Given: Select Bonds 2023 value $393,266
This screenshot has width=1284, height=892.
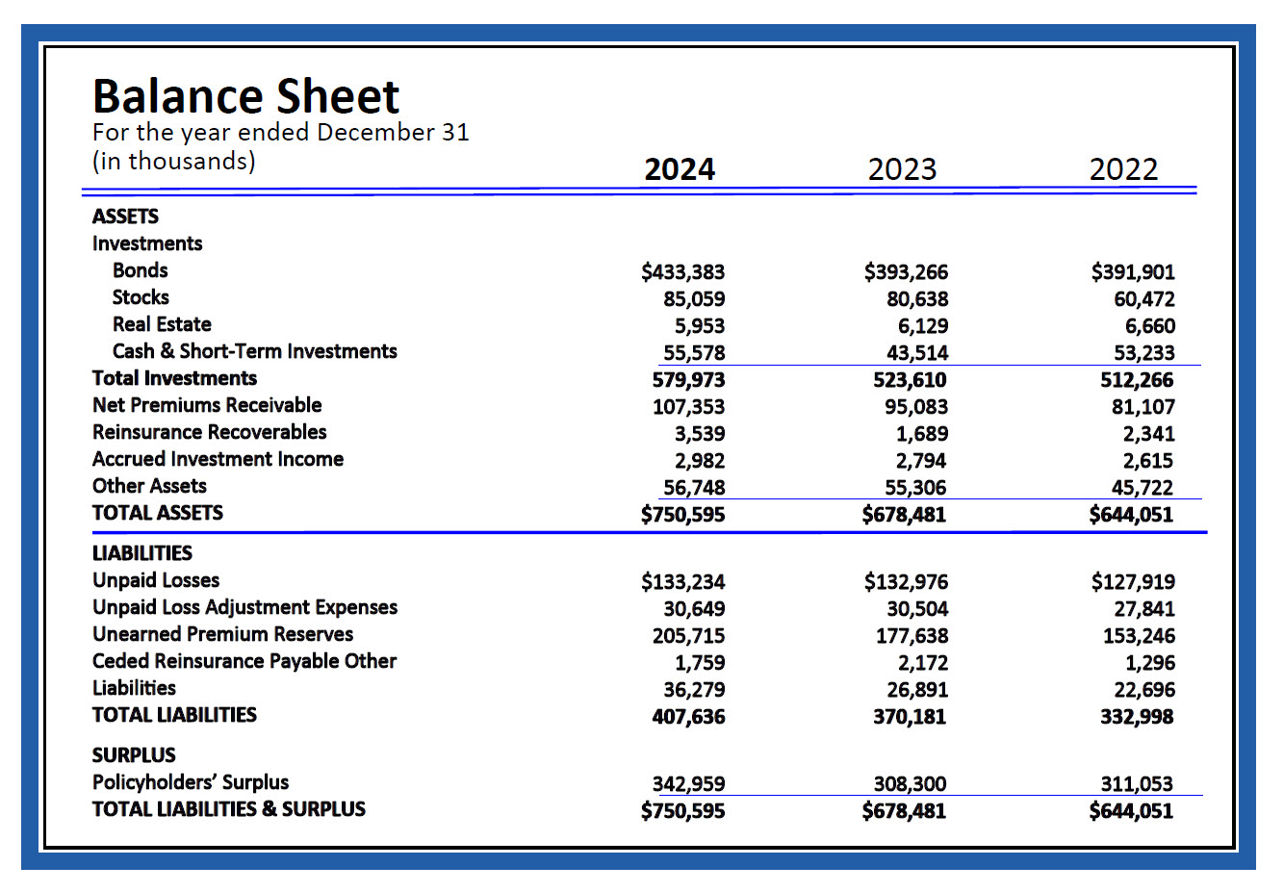Looking at the screenshot, I should click(906, 272).
